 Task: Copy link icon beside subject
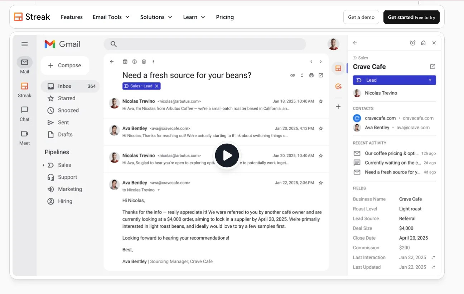pyautogui.click(x=293, y=75)
